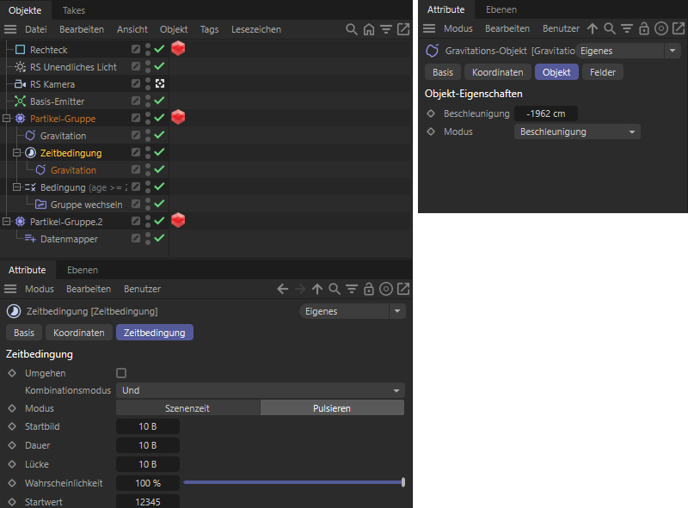Toggle green checkmark of Rechteck
The width and height of the screenshot is (688, 508).
click(159, 49)
